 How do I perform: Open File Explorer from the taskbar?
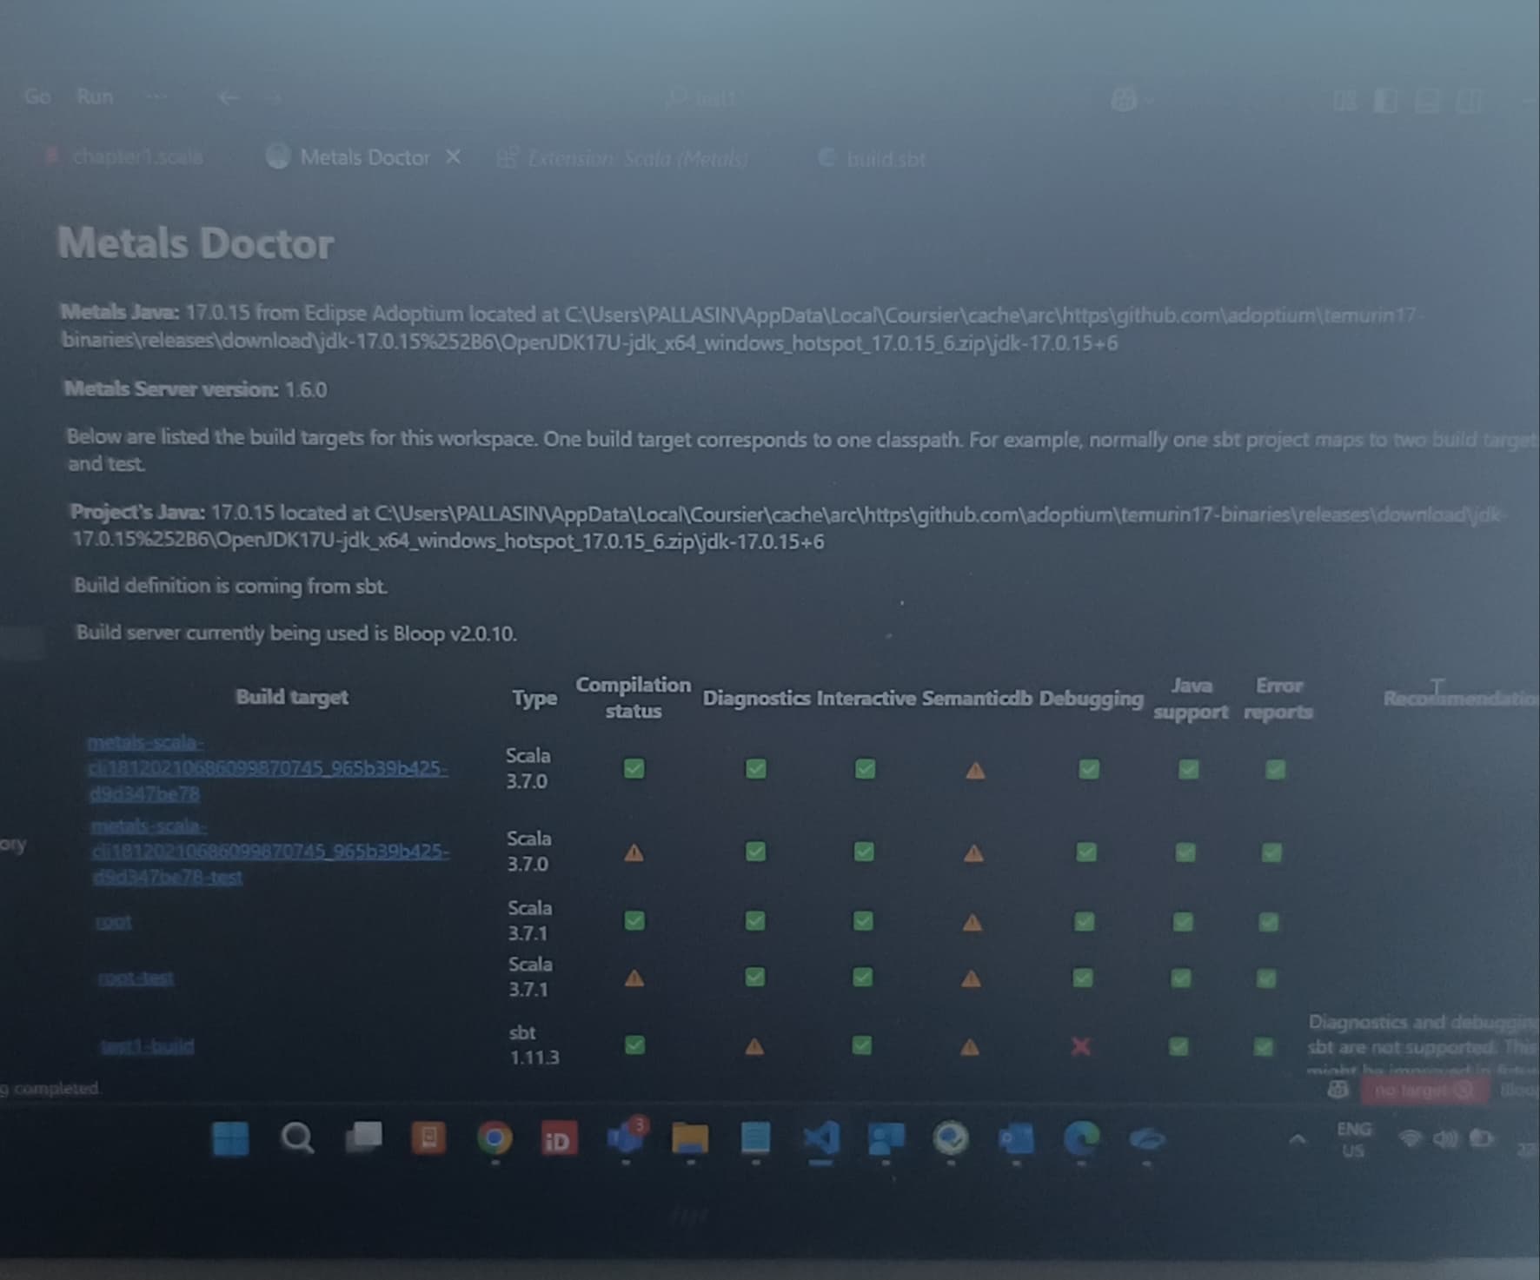click(x=690, y=1138)
